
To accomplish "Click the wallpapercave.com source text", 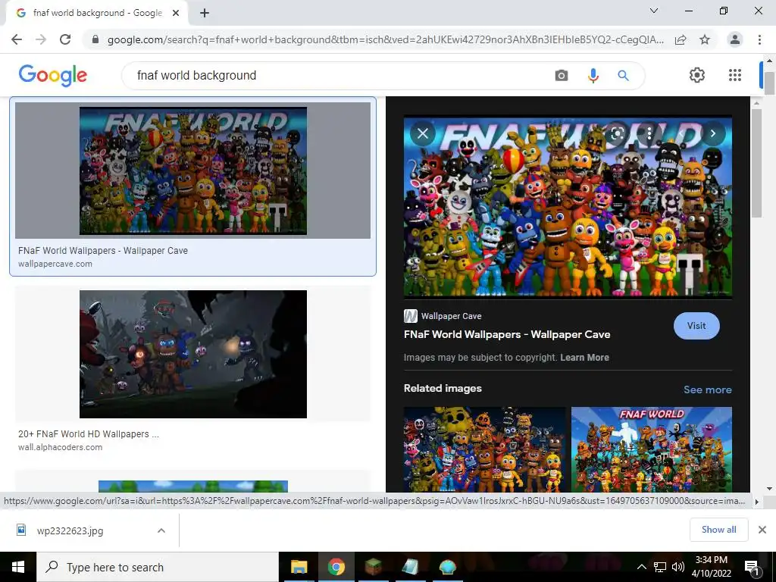I will coord(55,264).
